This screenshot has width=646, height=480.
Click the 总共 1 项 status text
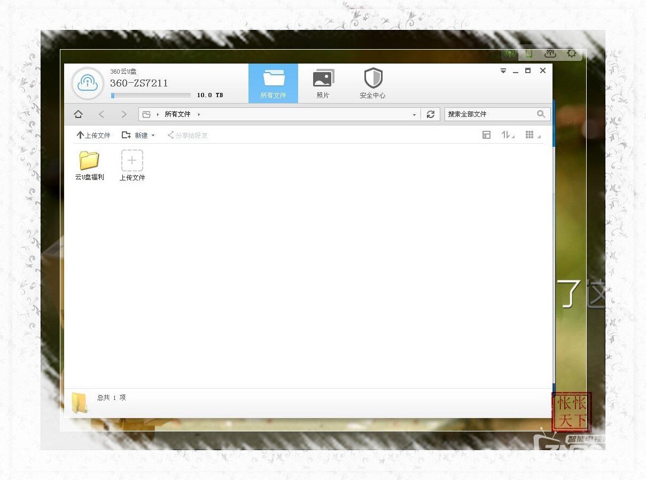click(112, 398)
